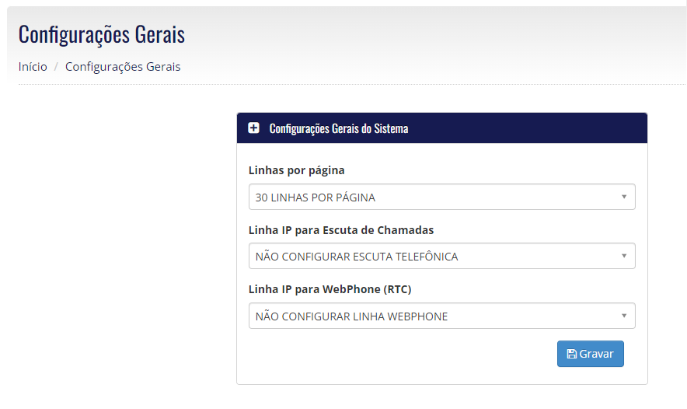Click the dark blue panel header bar
Image resolution: width=687 pixels, height=409 pixels.
pyautogui.click(x=441, y=128)
